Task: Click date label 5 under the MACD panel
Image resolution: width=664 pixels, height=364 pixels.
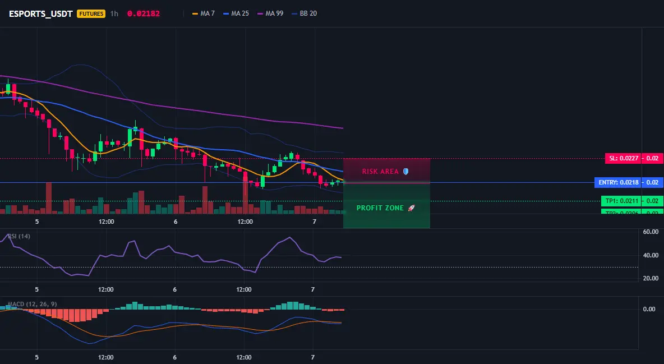Action: [37, 357]
